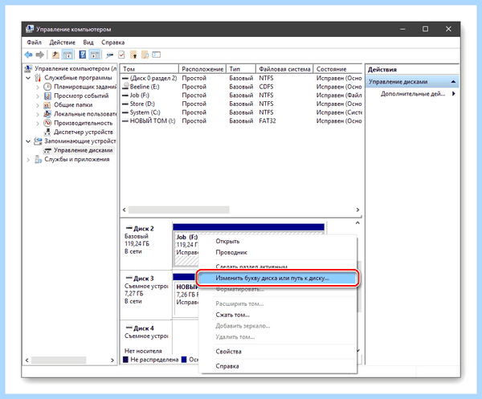Expand the Службы и приложения node
This screenshot has height=399, width=482.
pyautogui.click(x=28, y=160)
